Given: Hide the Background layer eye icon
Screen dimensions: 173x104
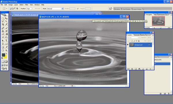Looking at the screenshot, I should coord(128,45).
